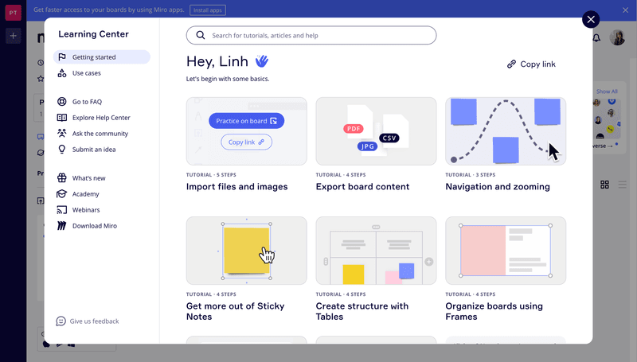The image size is (637, 362).
Task: Dismiss the Install apps banner
Action: point(625,10)
